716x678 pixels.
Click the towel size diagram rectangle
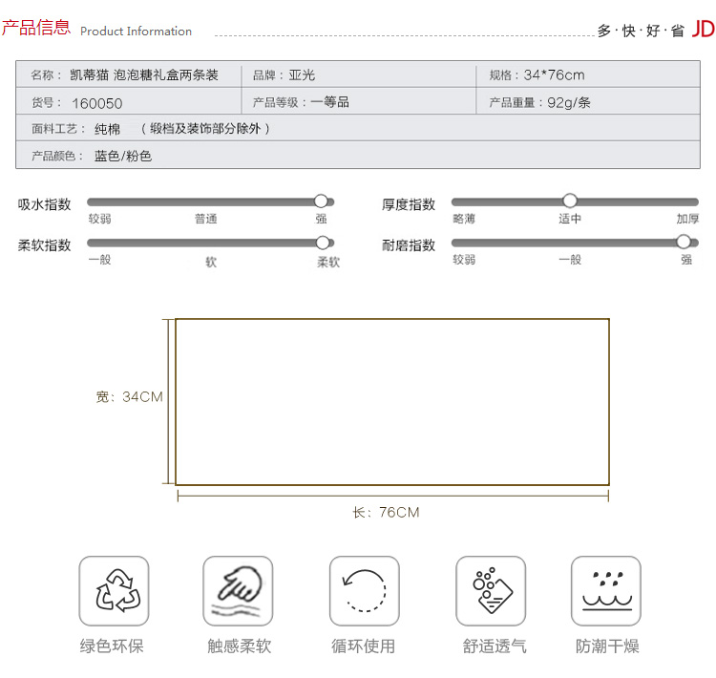(391, 402)
